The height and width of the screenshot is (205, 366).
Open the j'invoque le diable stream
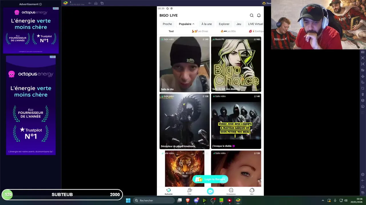[x=236, y=121]
